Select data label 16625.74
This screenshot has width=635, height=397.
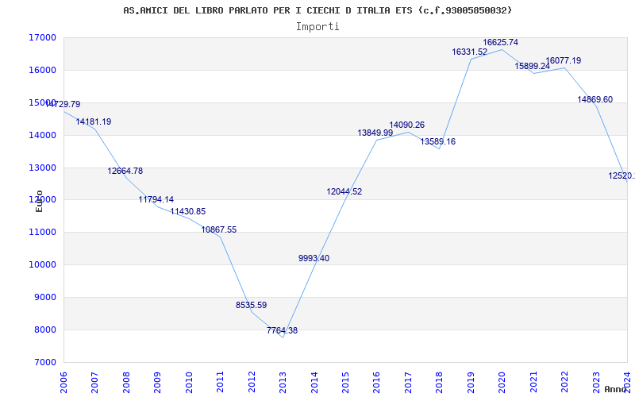coord(501,42)
